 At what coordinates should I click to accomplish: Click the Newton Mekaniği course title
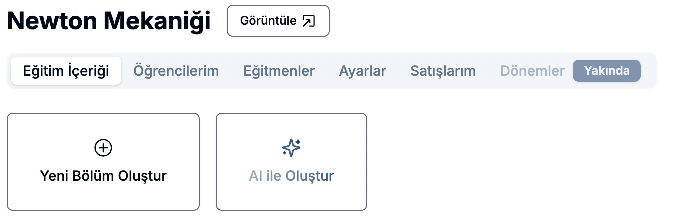tap(109, 21)
